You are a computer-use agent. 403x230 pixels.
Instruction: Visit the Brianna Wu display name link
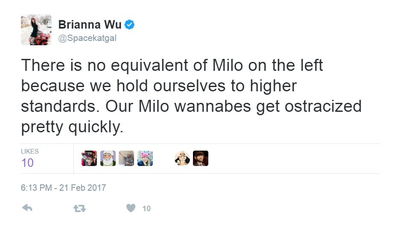90,25
